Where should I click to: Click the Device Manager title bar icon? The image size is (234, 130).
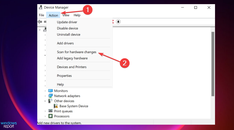pos(41,7)
